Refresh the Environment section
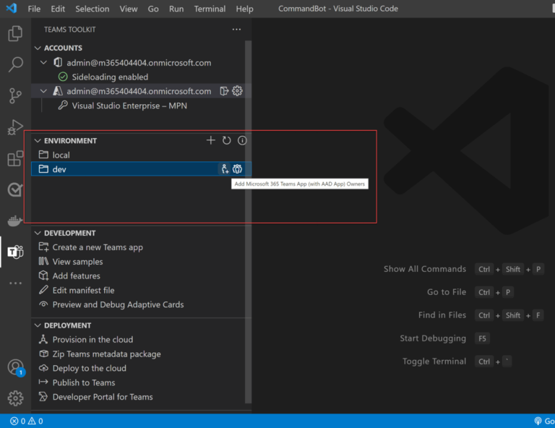 226,140
